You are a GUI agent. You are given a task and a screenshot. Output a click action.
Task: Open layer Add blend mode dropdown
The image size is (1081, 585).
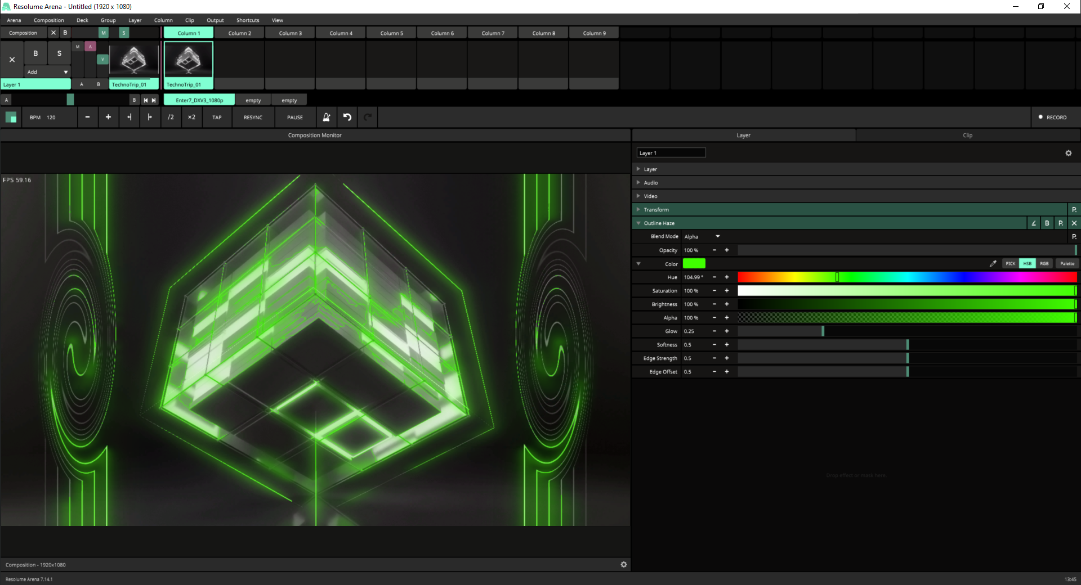pos(47,72)
